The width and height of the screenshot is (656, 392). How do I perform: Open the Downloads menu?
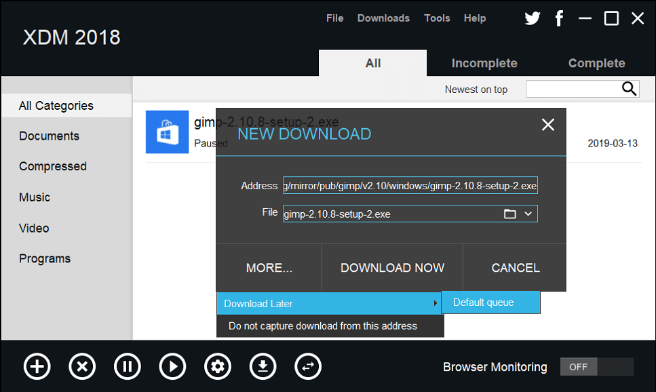pyautogui.click(x=383, y=18)
